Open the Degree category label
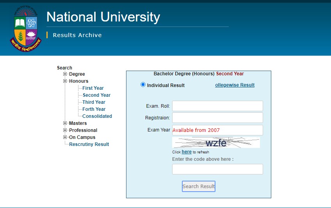331x208 pixels. pyautogui.click(x=77, y=74)
